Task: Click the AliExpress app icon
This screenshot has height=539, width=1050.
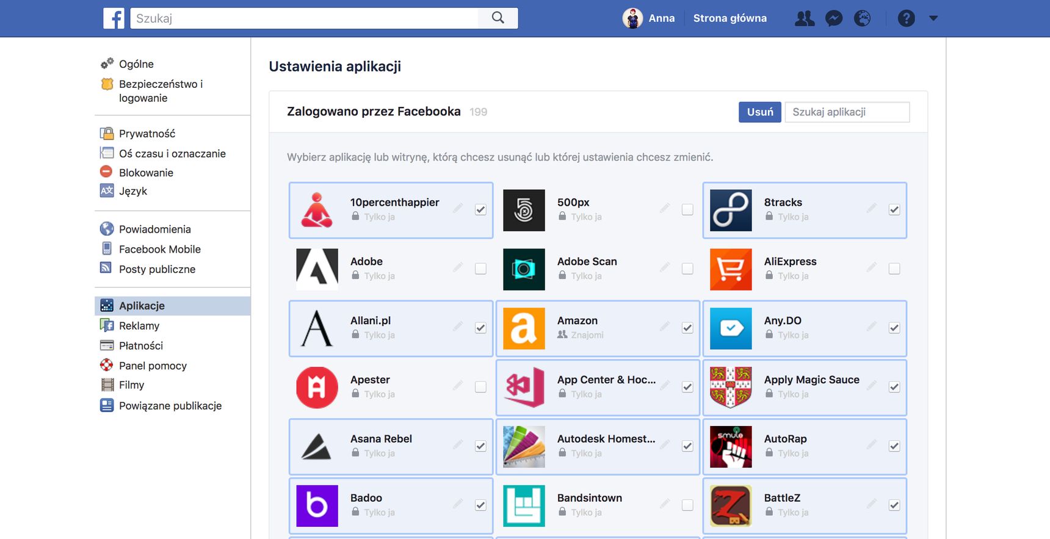Action: pyautogui.click(x=731, y=269)
